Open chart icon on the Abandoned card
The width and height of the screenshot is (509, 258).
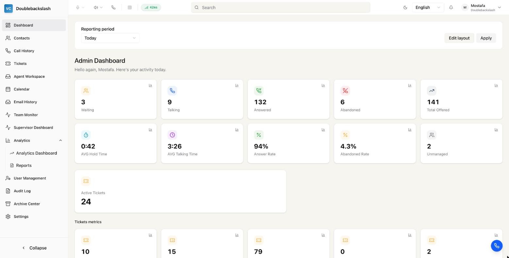point(410,85)
